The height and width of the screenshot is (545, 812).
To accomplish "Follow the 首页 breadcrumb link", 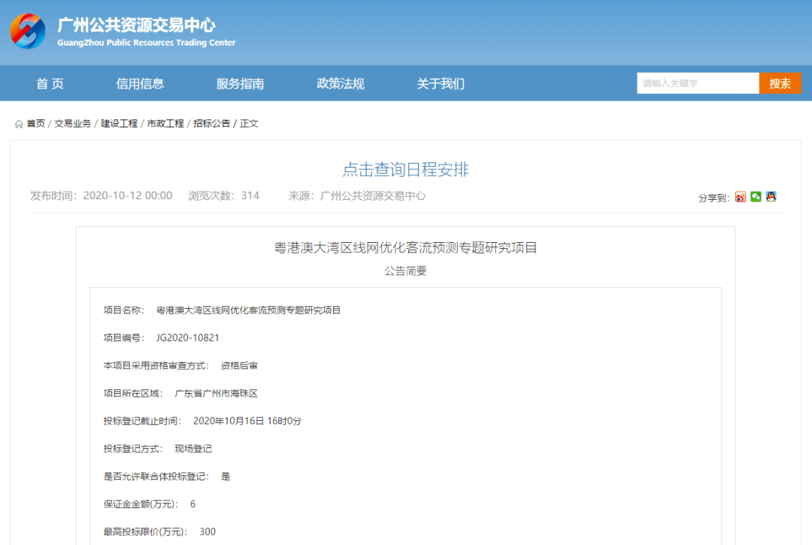I will pos(36,124).
